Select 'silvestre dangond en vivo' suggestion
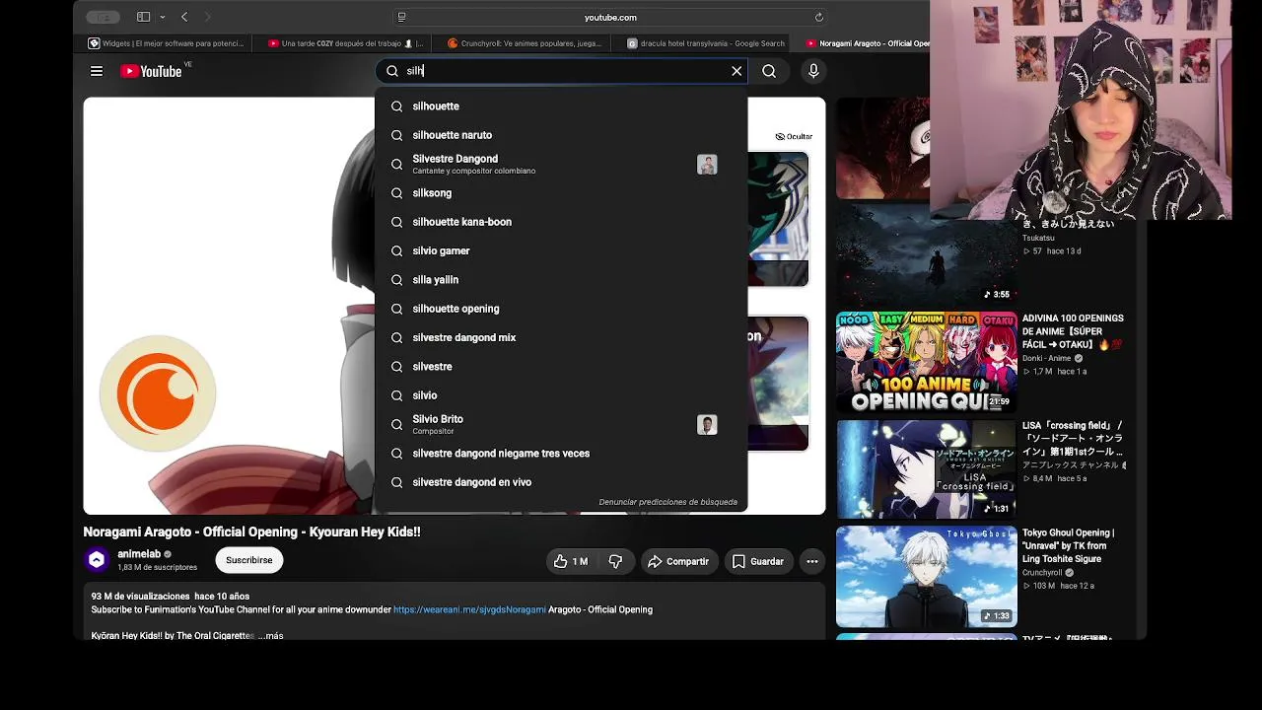This screenshot has height=710, width=1262. point(561,482)
